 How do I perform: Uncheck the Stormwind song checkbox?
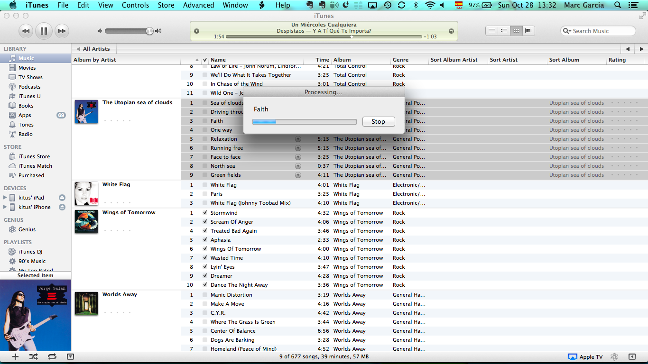point(205,213)
